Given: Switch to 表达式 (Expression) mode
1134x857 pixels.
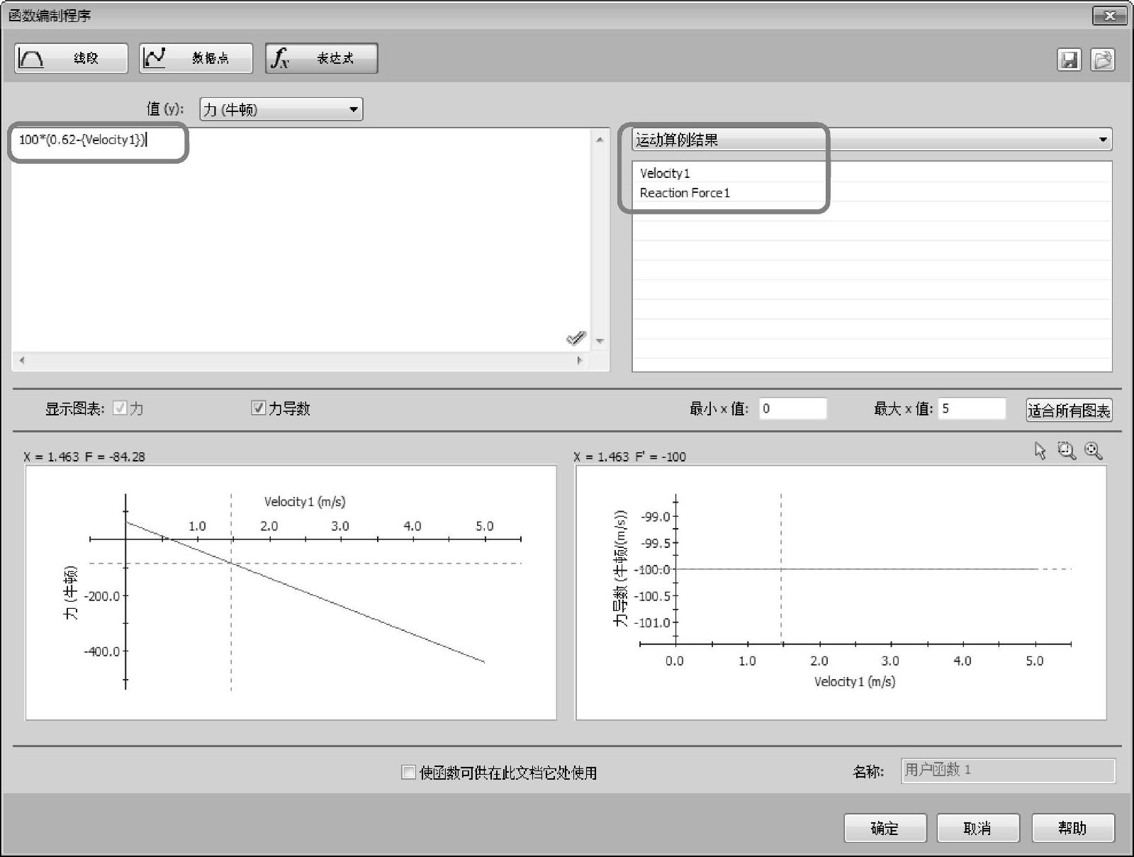Looking at the screenshot, I should pyautogui.click(x=321, y=58).
